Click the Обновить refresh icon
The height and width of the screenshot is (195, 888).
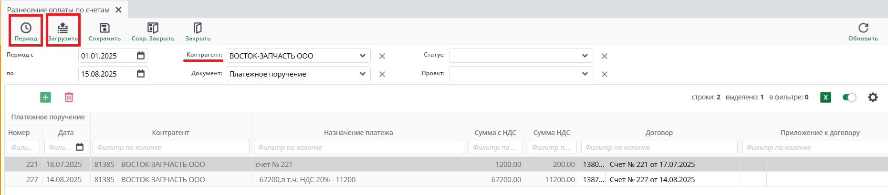(863, 28)
